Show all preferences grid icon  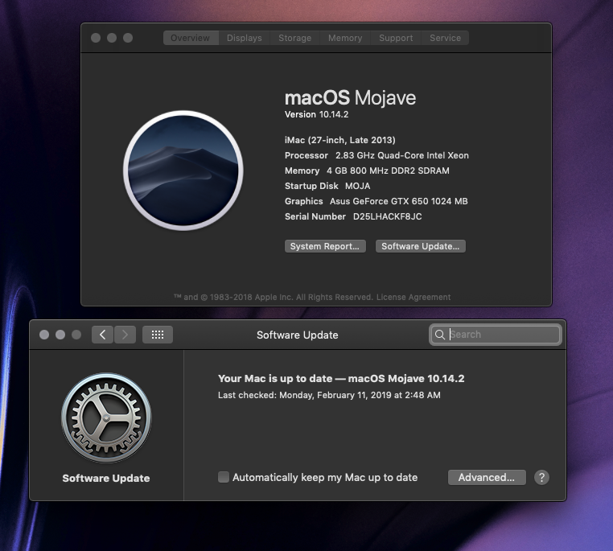click(158, 335)
